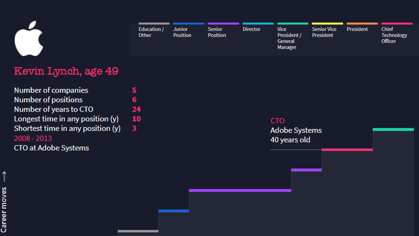Click the value 10 for longest time

click(x=137, y=119)
